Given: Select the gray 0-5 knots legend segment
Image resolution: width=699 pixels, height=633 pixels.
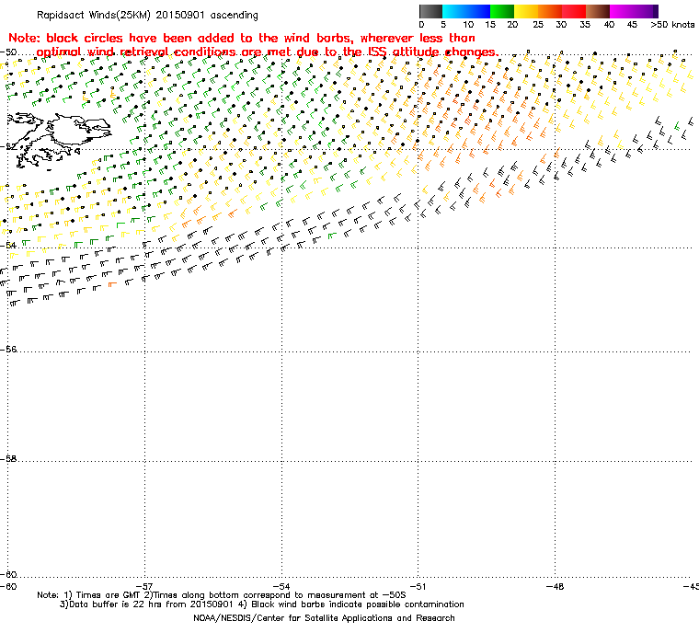Looking at the screenshot, I should pyautogui.click(x=430, y=11).
